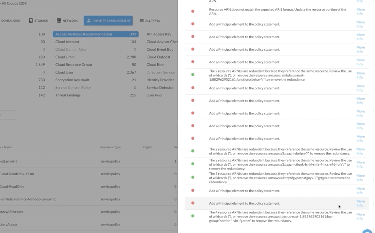The image size is (375, 233).
Task: Open More Info for ARN format mismatch
Action: coord(360,12)
